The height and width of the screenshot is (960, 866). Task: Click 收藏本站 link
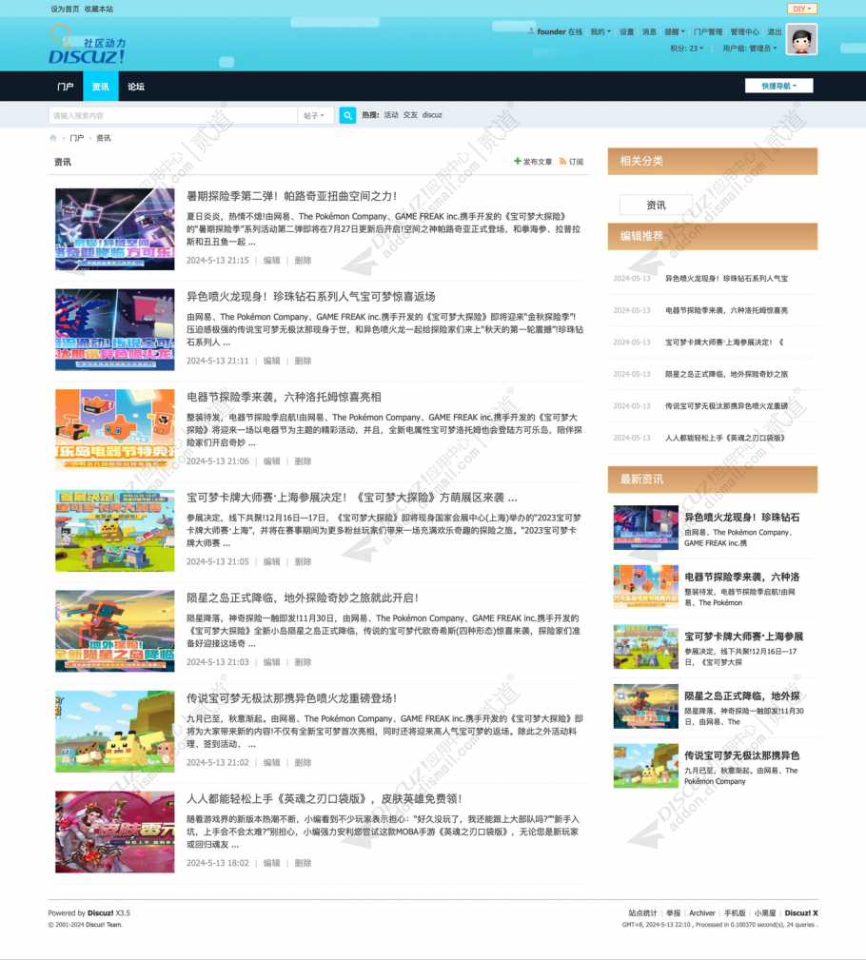pyautogui.click(x=99, y=10)
